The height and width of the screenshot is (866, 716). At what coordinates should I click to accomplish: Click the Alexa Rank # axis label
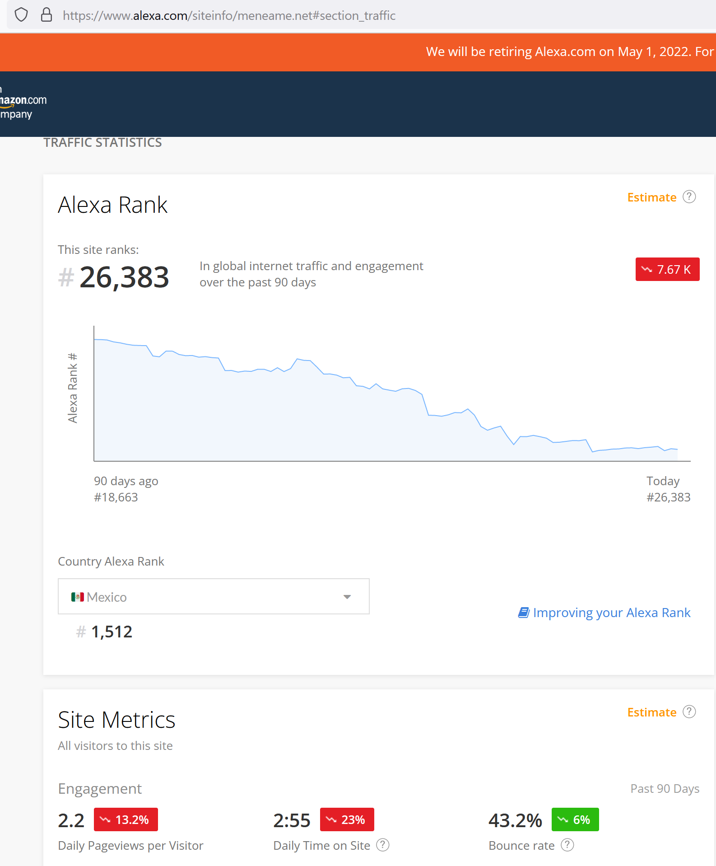click(72, 389)
